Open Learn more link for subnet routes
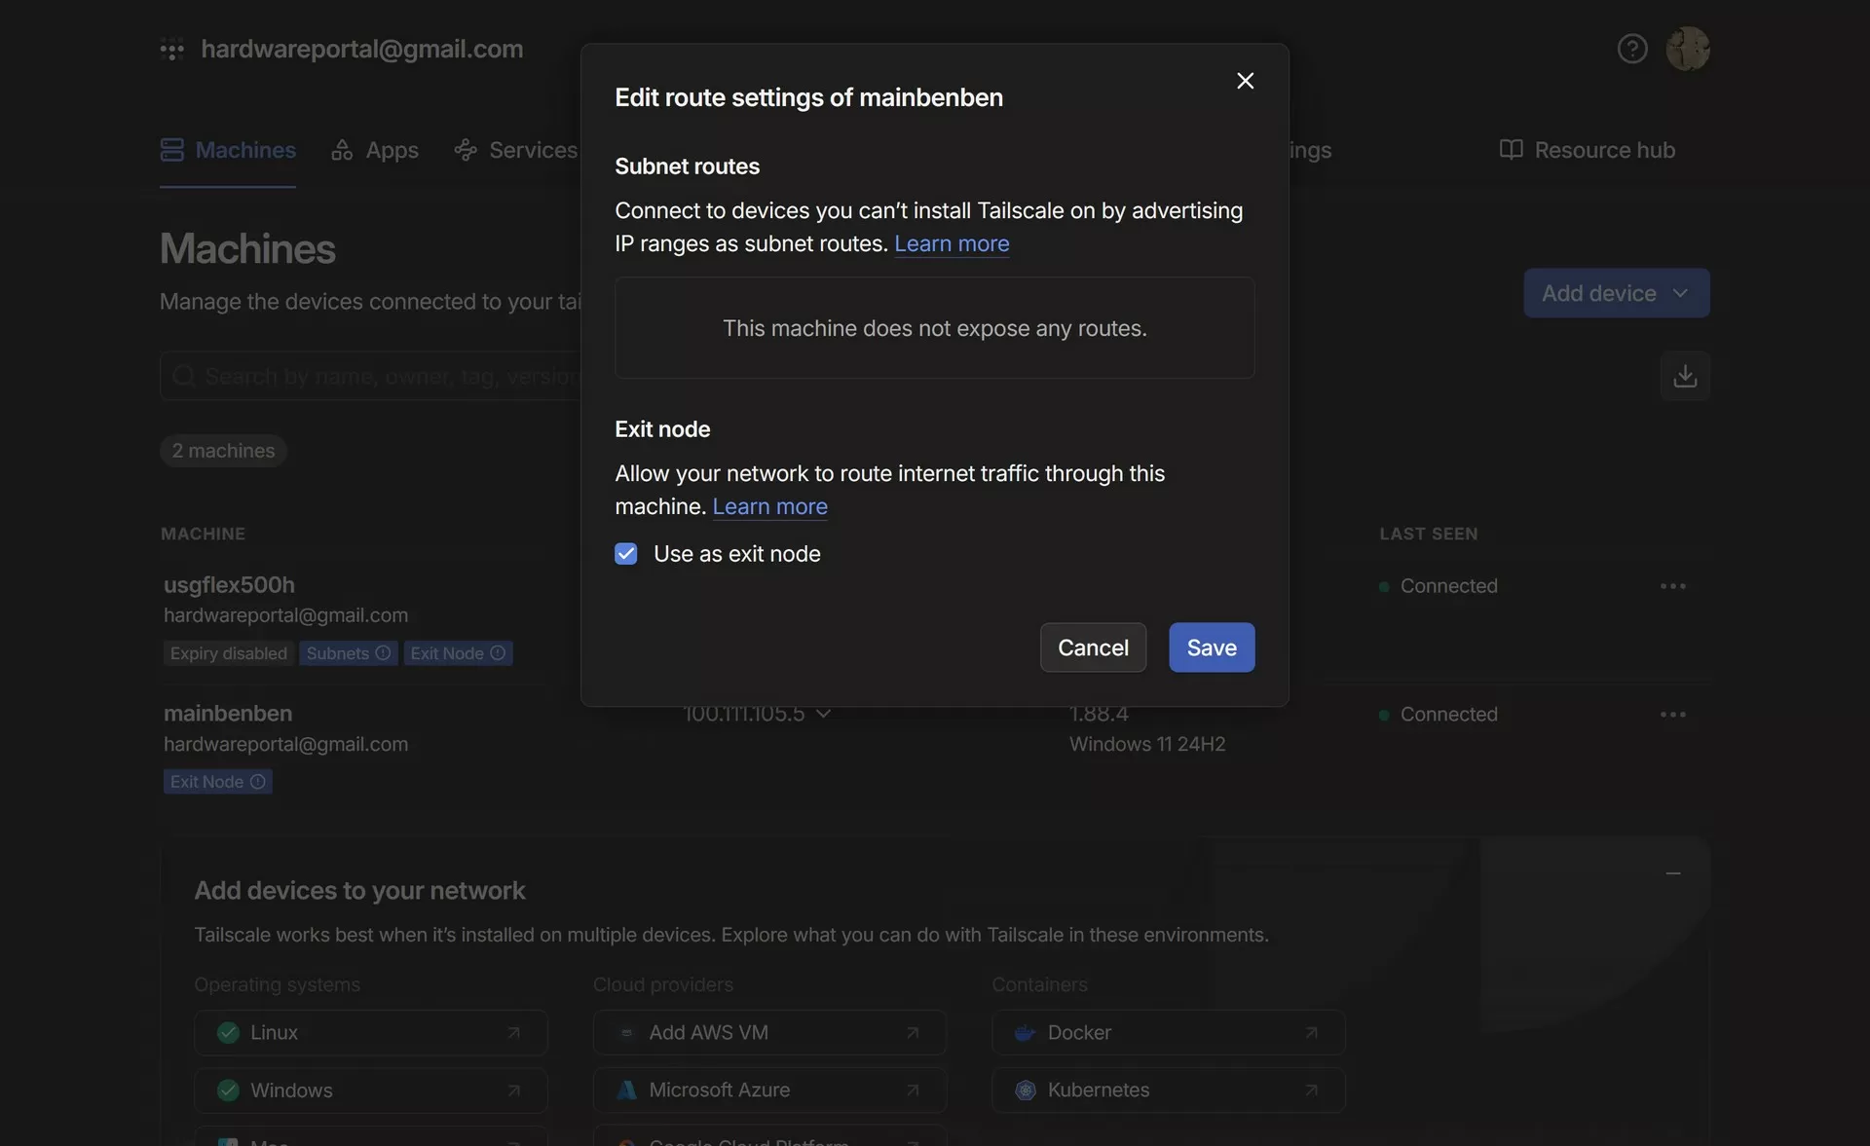 pos(951,243)
